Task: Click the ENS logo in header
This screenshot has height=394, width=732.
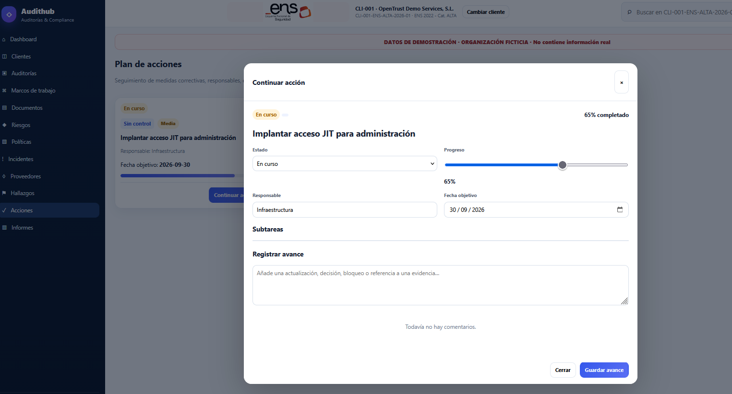Action: (288, 12)
